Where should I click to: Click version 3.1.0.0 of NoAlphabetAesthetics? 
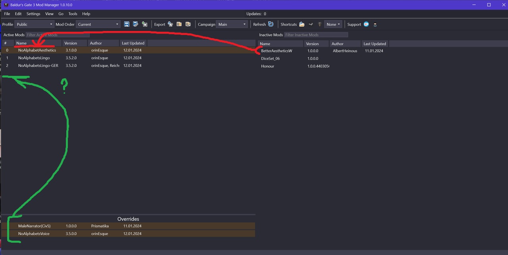coord(71,50)
